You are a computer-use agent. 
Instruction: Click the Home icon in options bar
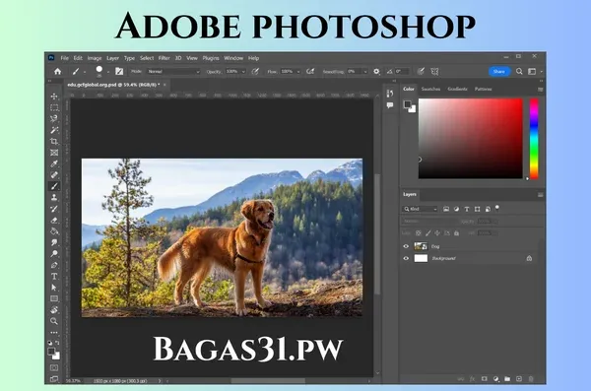[x=57, y=71]
